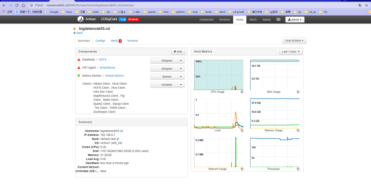
Task: Open the SmartSense service link
Action: (x=107, y=68)
